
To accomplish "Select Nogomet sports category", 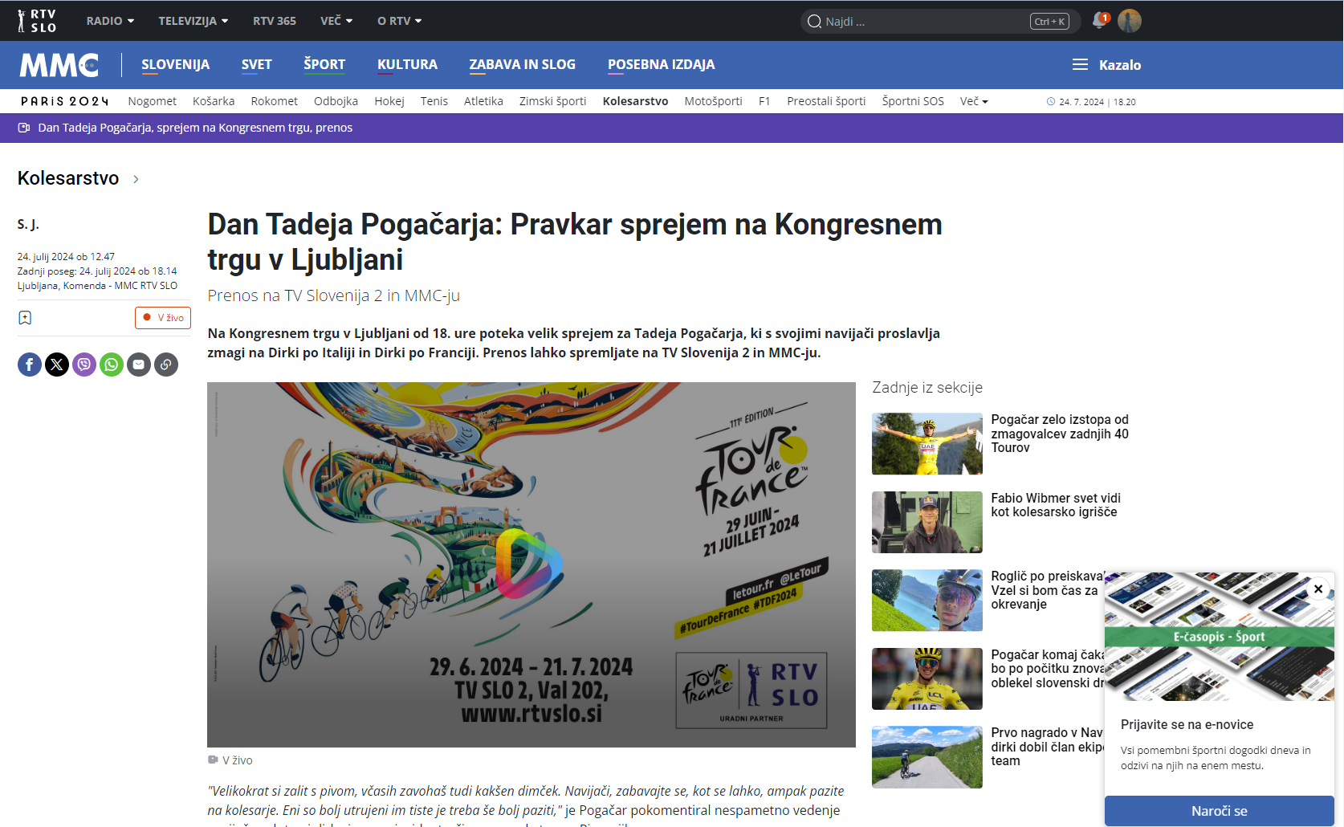I will click(152, 101).
